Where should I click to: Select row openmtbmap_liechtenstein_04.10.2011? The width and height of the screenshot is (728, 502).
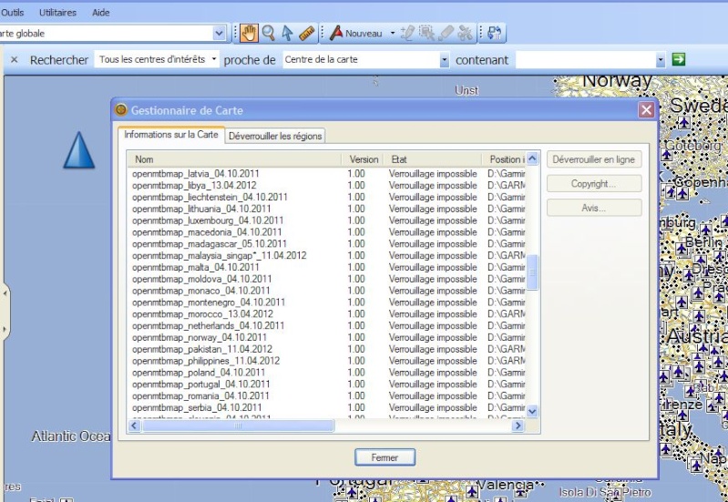tap(327, 197)
